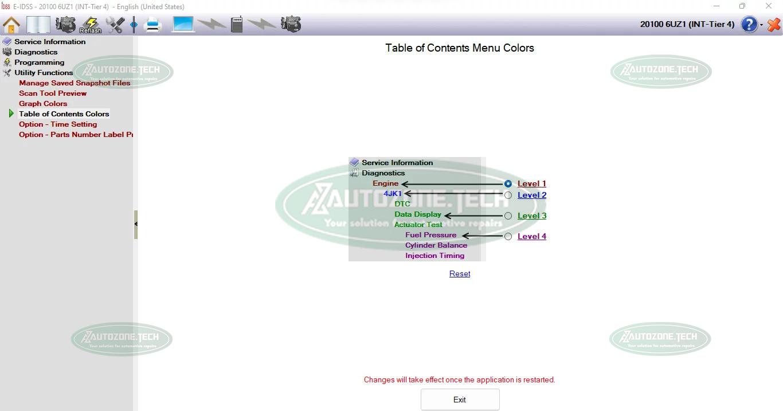Choose the Level 3 radio button
Image resolution: width=783 pixels, height=411 pixels.
pos(508,216)
